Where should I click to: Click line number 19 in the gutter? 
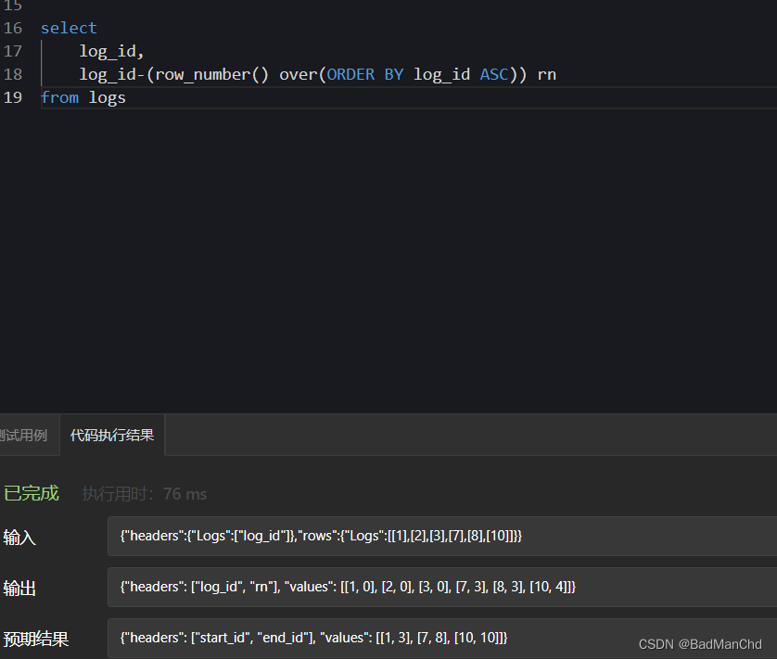tap(13, 97)
